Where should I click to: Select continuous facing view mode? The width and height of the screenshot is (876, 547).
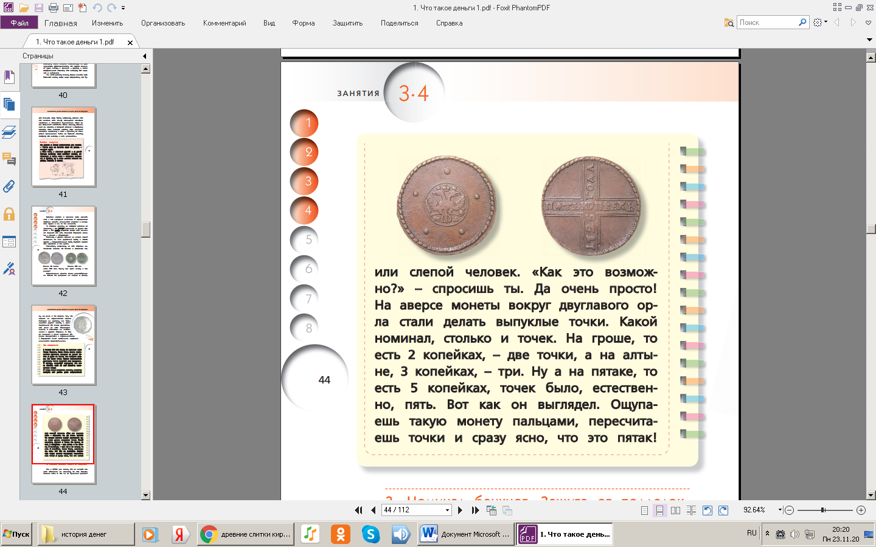pyautogui.click(x=691, y=510)
